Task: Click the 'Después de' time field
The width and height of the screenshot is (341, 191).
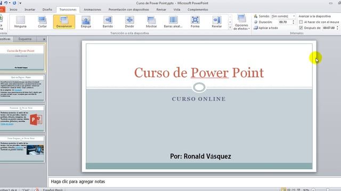Action: (329, 28)
